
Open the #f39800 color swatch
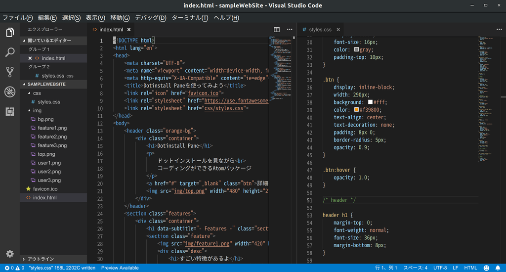[356, 109]
